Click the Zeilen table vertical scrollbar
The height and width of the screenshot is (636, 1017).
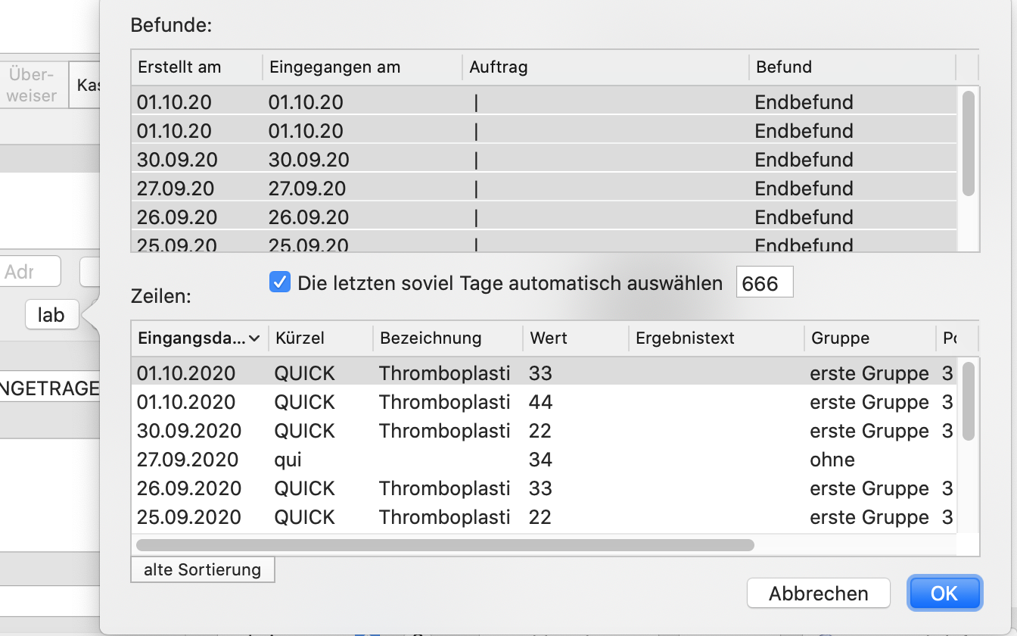click(969, 401)
